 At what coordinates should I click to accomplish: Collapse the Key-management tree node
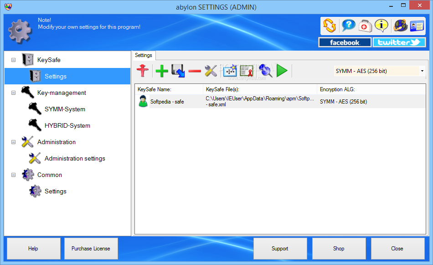[13, 93]
